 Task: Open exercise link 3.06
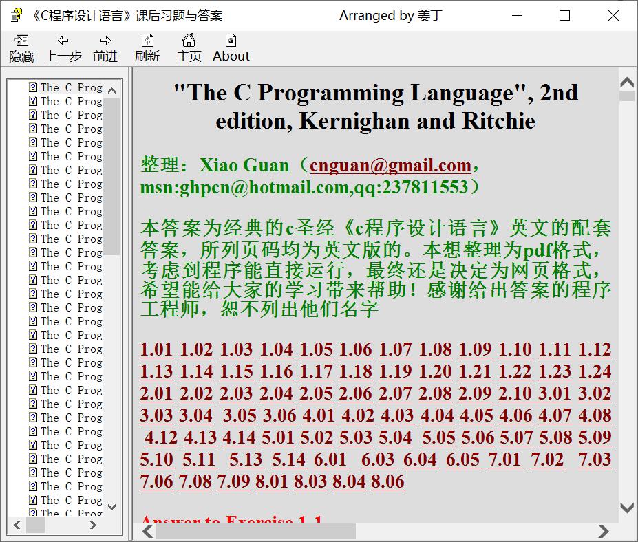click(279, 415)
